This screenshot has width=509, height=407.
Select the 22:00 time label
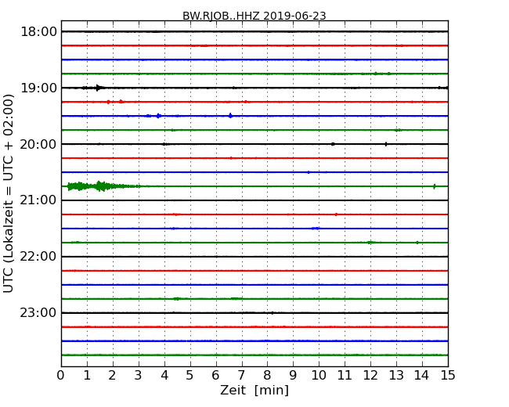pos(38,257)
